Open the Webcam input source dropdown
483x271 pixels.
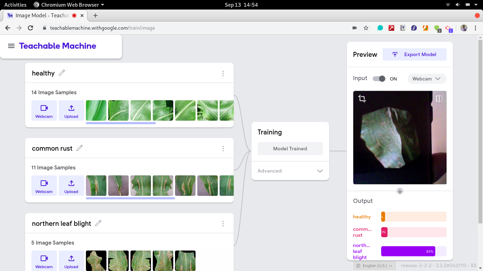(427, 79)
